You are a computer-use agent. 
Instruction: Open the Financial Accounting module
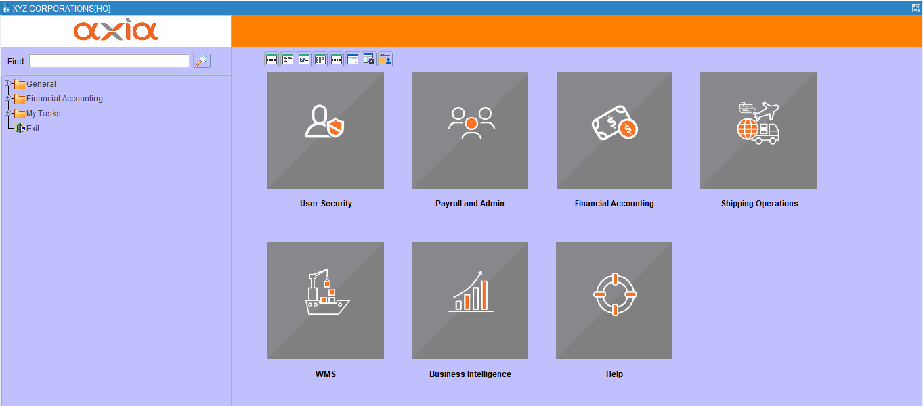click(x=614, y=130)
